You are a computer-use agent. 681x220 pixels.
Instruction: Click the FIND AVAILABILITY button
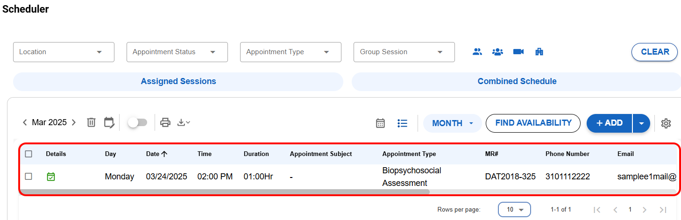(533, 123)
